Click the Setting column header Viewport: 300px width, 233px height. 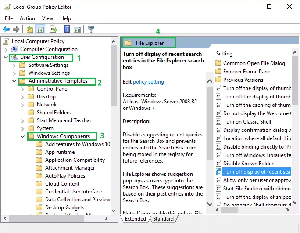[x=224, y=54]
